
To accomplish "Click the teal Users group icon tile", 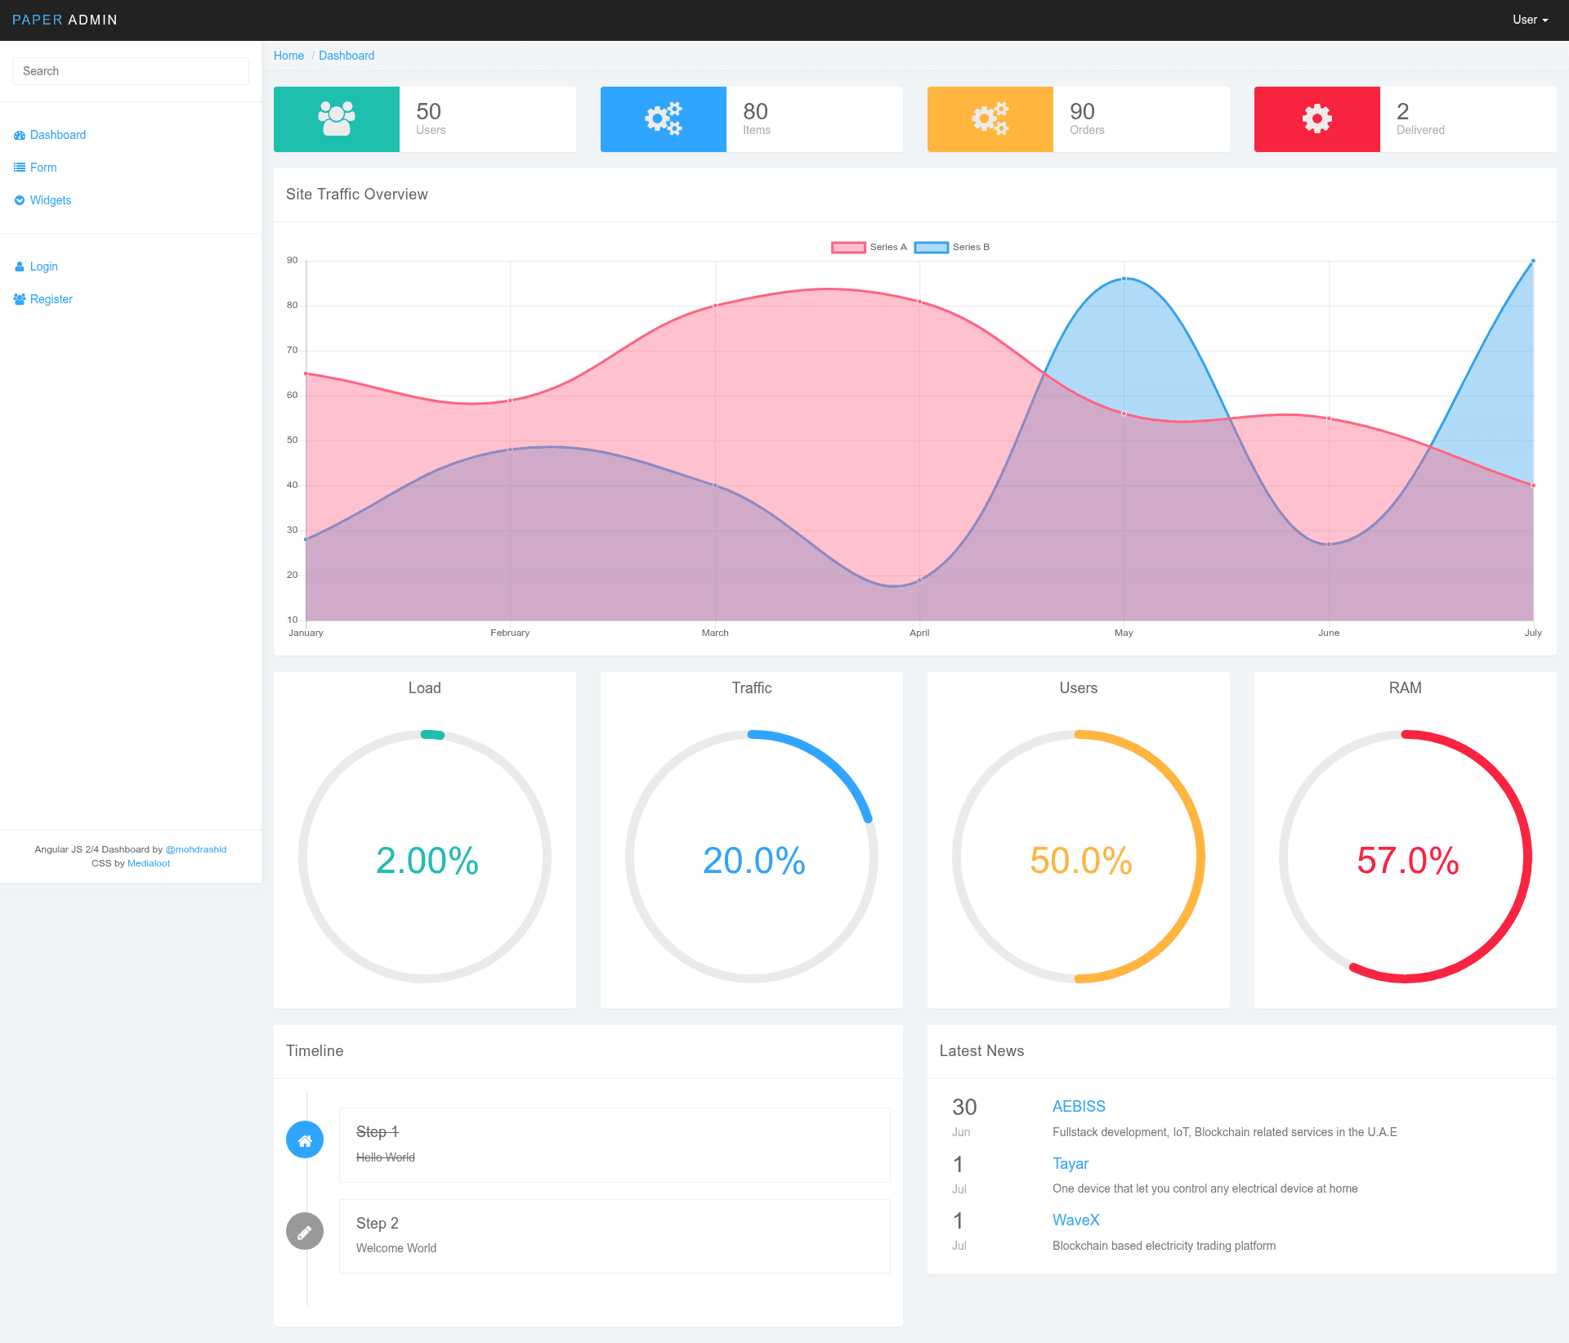I will tap(337, 119).
